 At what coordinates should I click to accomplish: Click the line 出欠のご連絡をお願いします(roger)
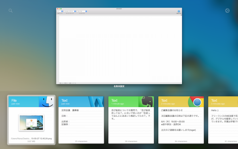click(178, 130)
